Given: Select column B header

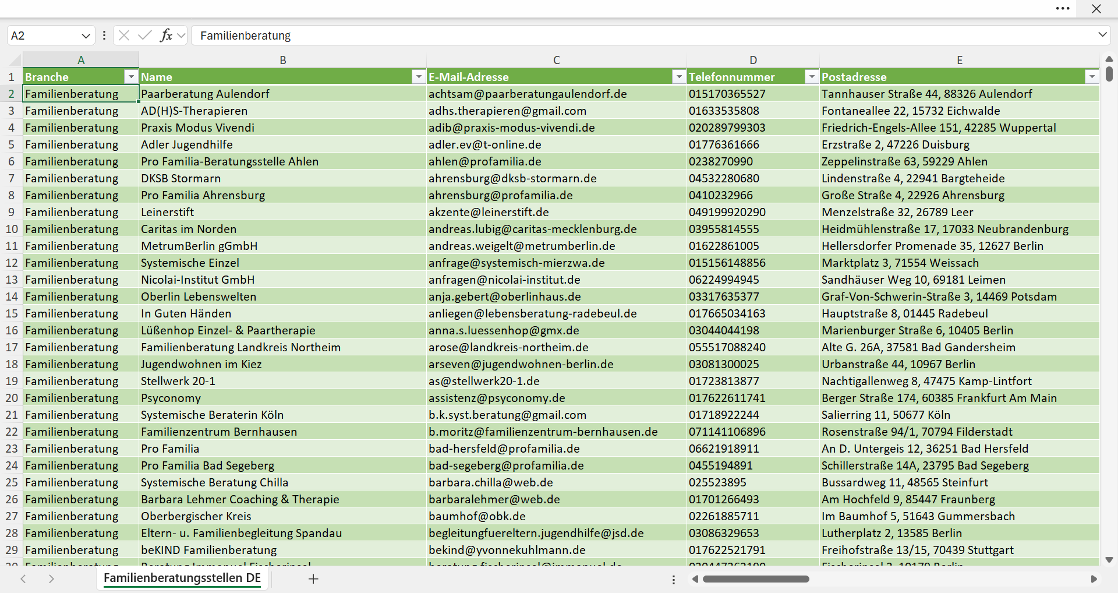Looking at the screenshot, I should (283, 60).
